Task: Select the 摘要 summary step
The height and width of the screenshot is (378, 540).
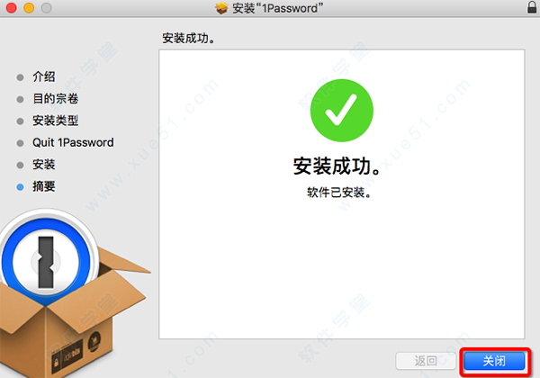Action: tap(44, 186)
